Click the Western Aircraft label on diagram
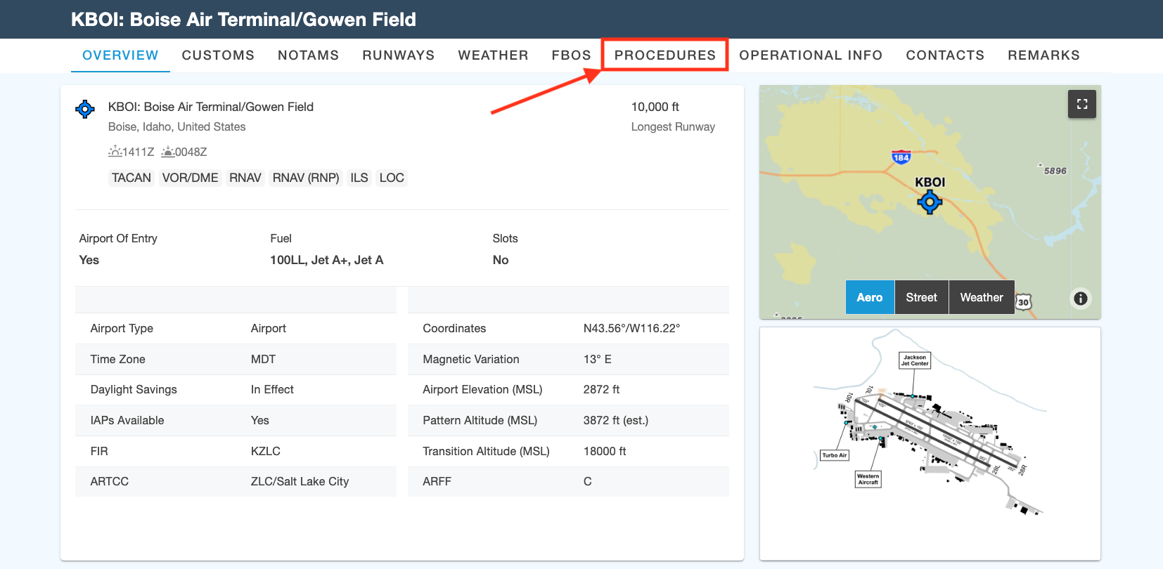 pyautogui.click(x=868, y=479)
